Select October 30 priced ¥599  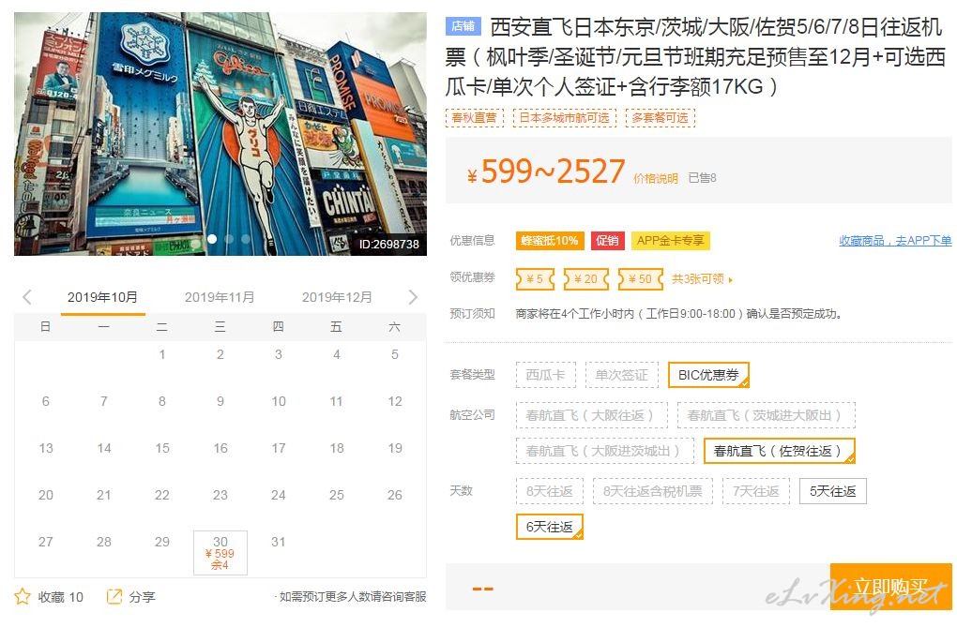pos(220,553)
